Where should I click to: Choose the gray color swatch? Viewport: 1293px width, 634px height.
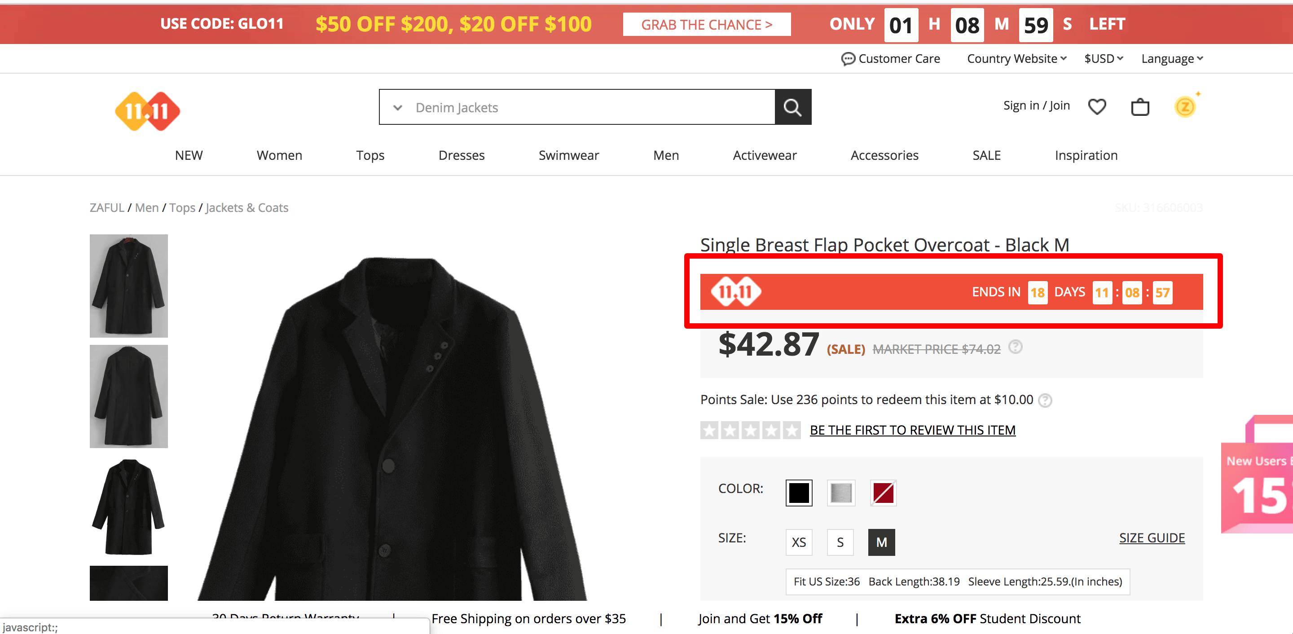click(841, 493)
